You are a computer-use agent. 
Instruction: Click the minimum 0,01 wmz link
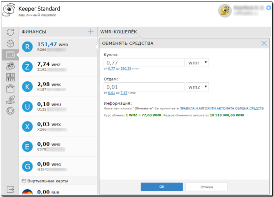(x=111, y=93)
